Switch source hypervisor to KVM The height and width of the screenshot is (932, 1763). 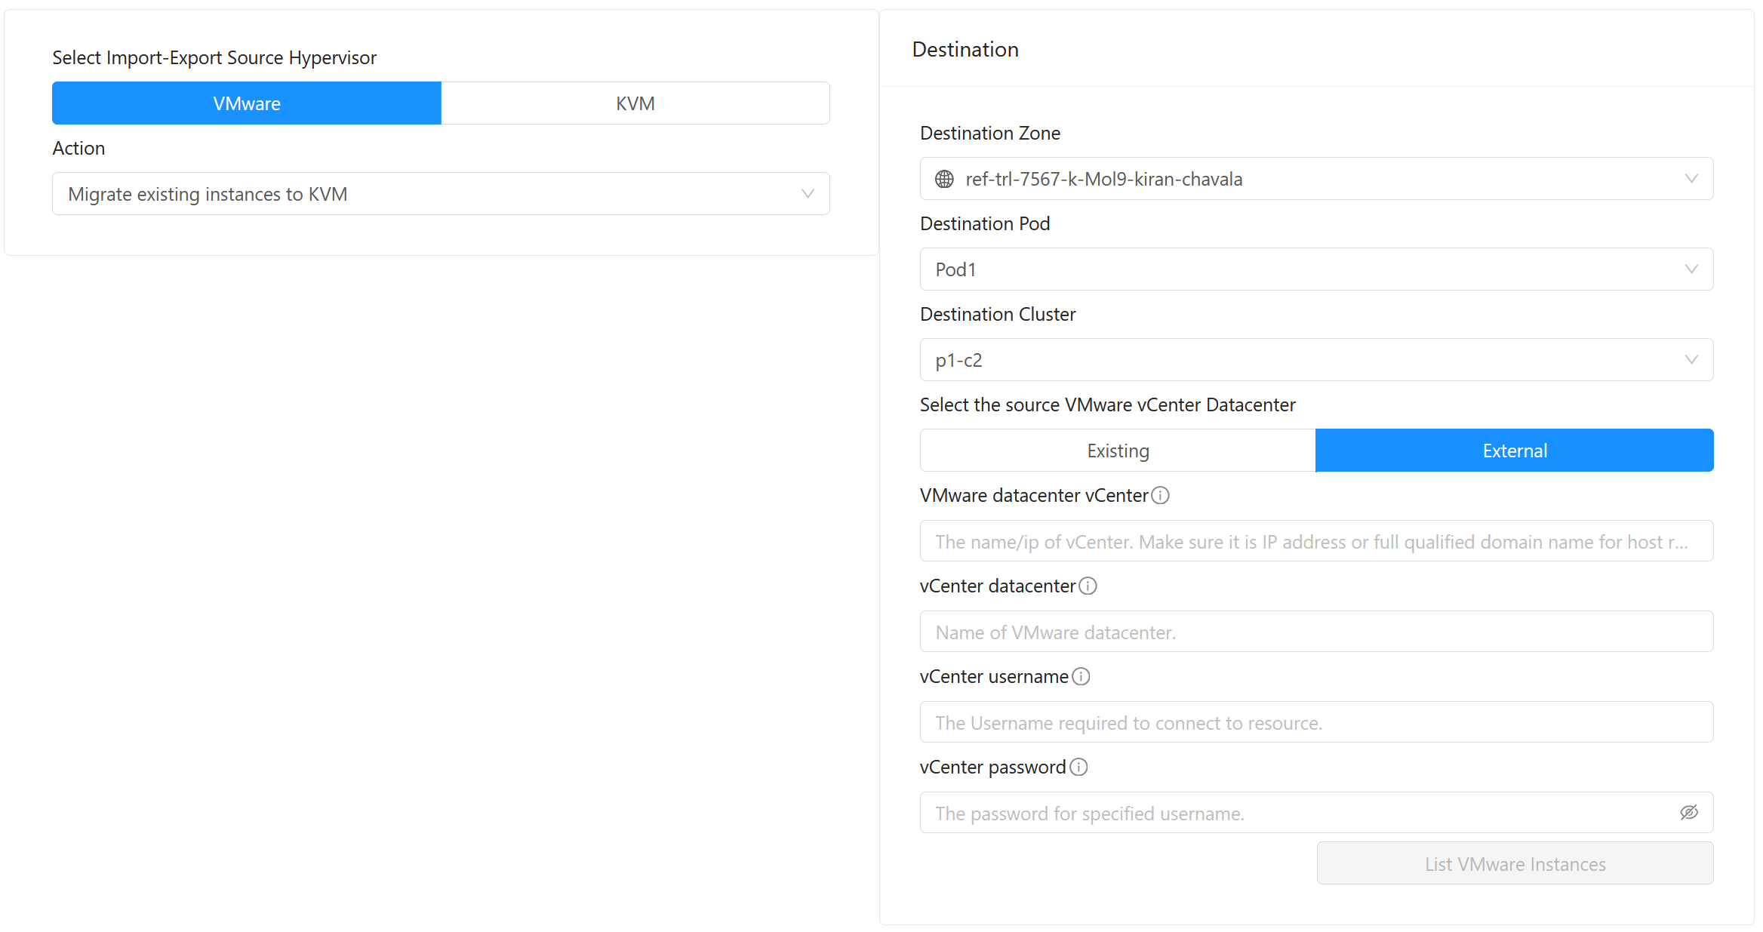coord(635,103)
